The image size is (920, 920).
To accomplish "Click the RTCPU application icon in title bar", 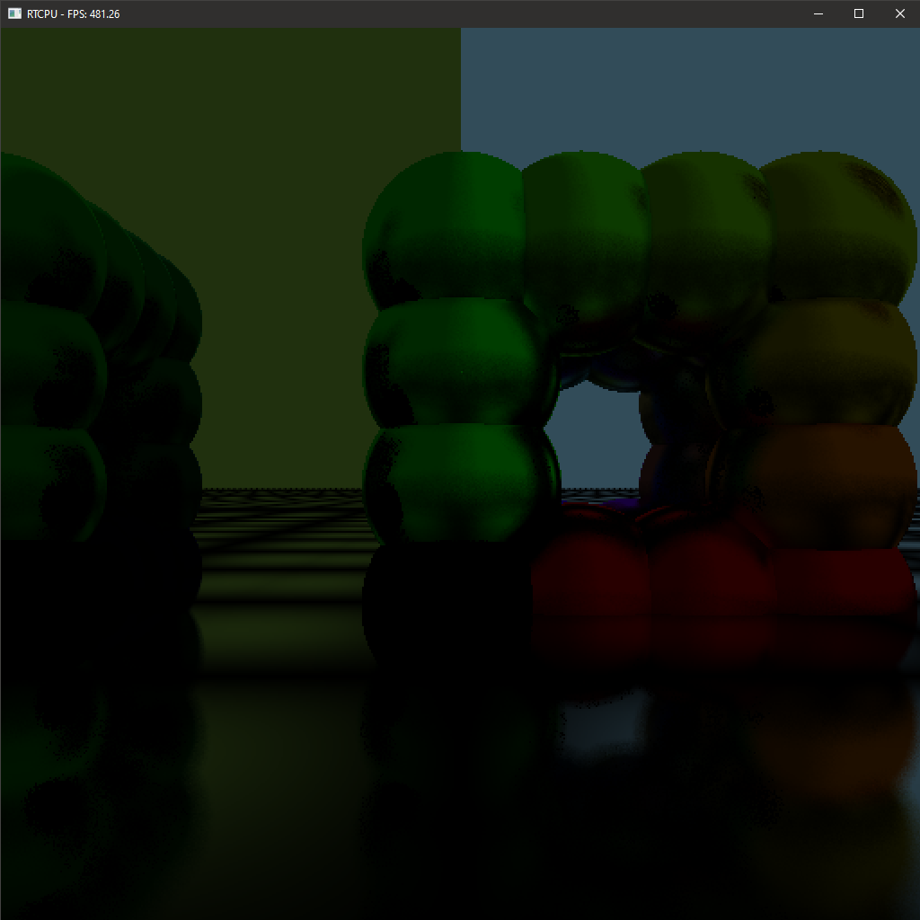I will [x=13, y=13].
